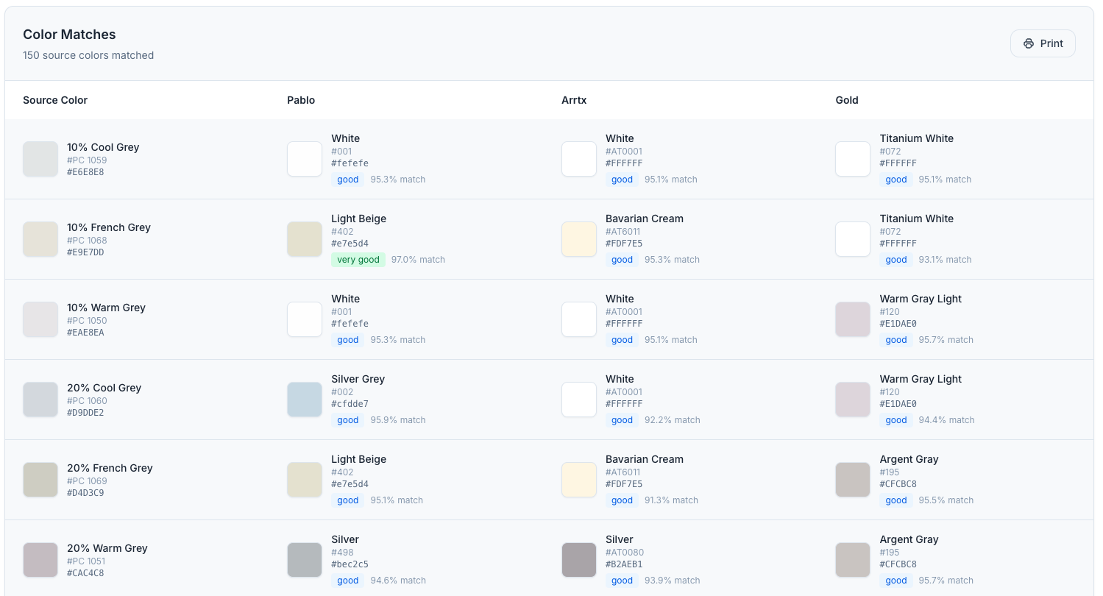This screenshot has height=596, width=1103.
Task: Click the very good badge on Light Beige
Action: tap(358, 260)
